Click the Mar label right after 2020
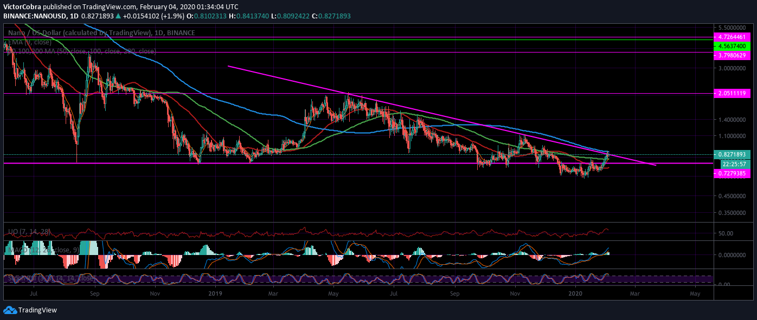The height and width of the screenshot is (320, 757). click(635, 294)
